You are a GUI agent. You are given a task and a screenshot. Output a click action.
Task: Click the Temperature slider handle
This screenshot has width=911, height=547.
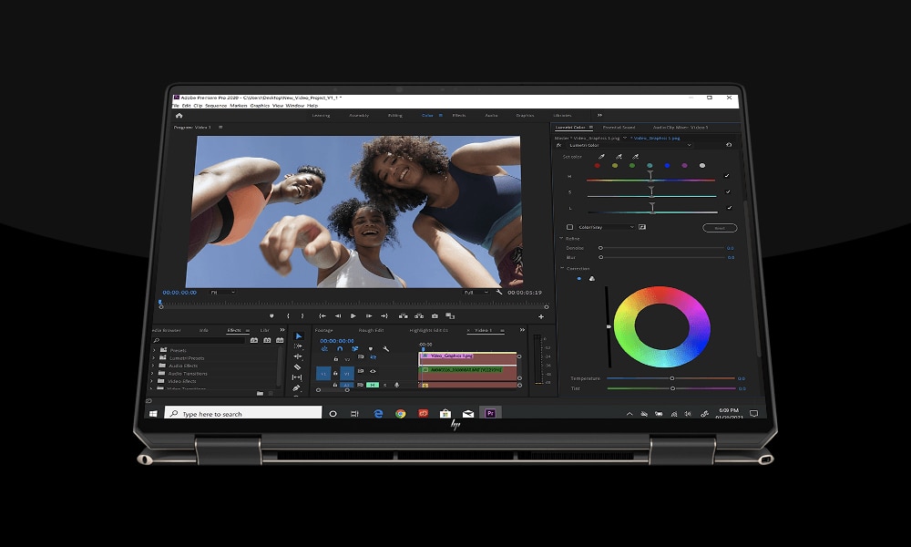point(672,378)
